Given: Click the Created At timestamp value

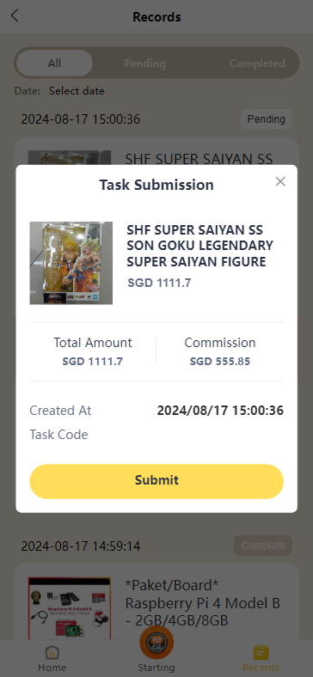Looking at the screenshot, I should click(x=220, y=410).
